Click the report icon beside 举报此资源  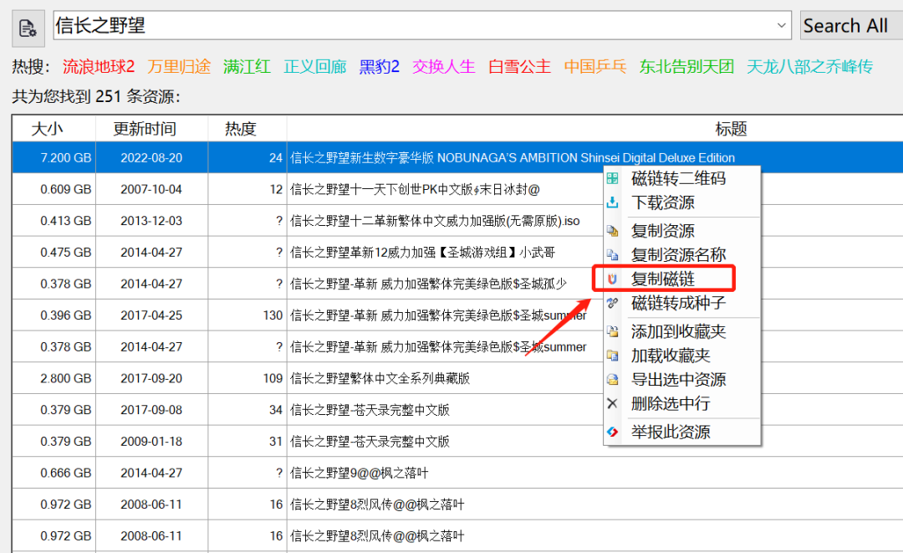[x=612, y=432]
